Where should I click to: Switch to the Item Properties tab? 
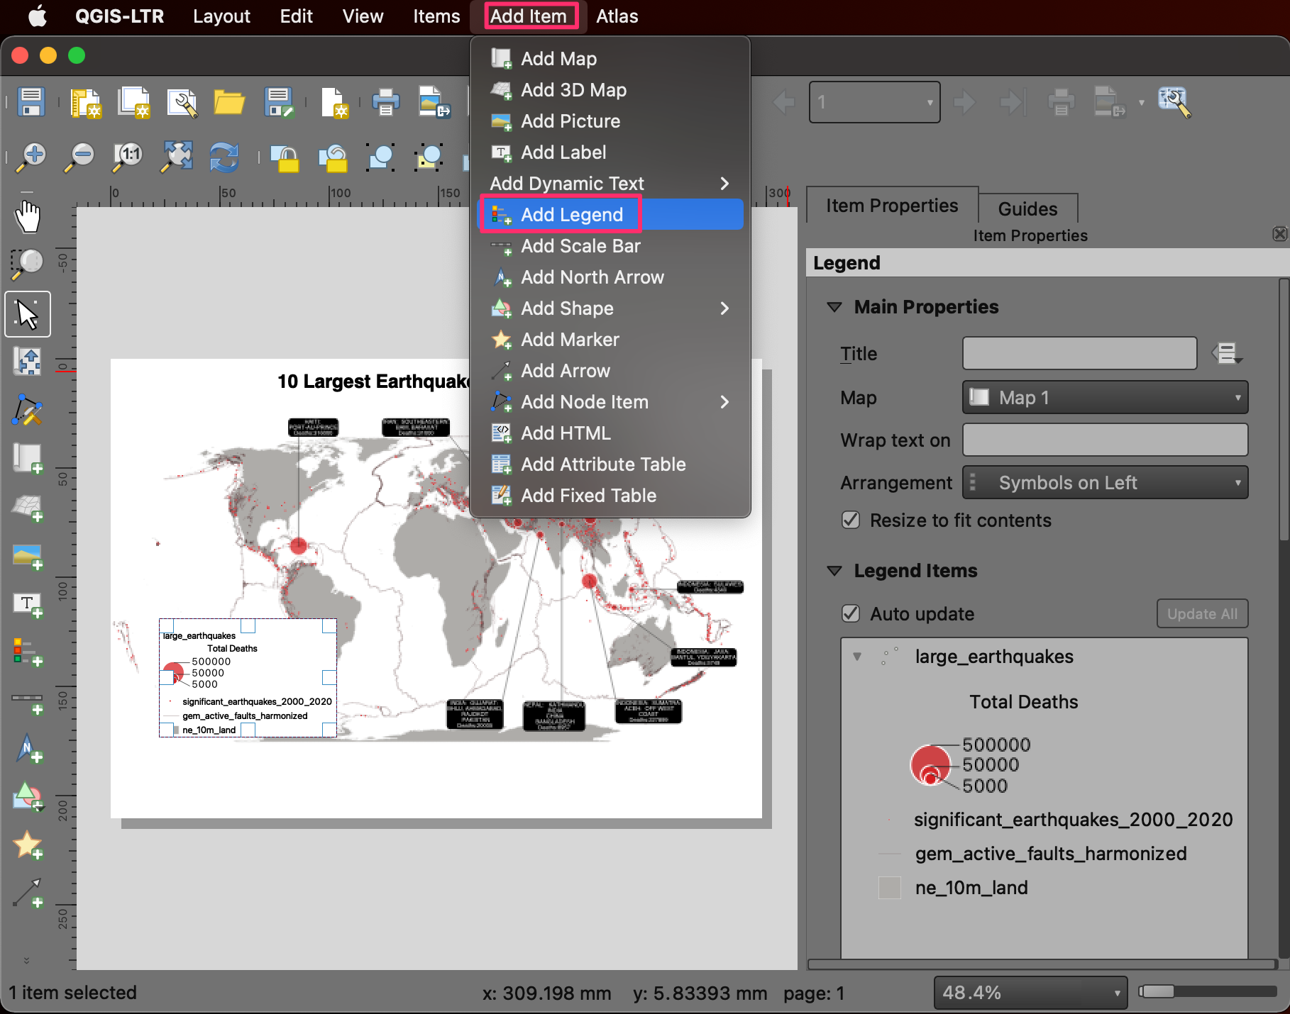892,206
